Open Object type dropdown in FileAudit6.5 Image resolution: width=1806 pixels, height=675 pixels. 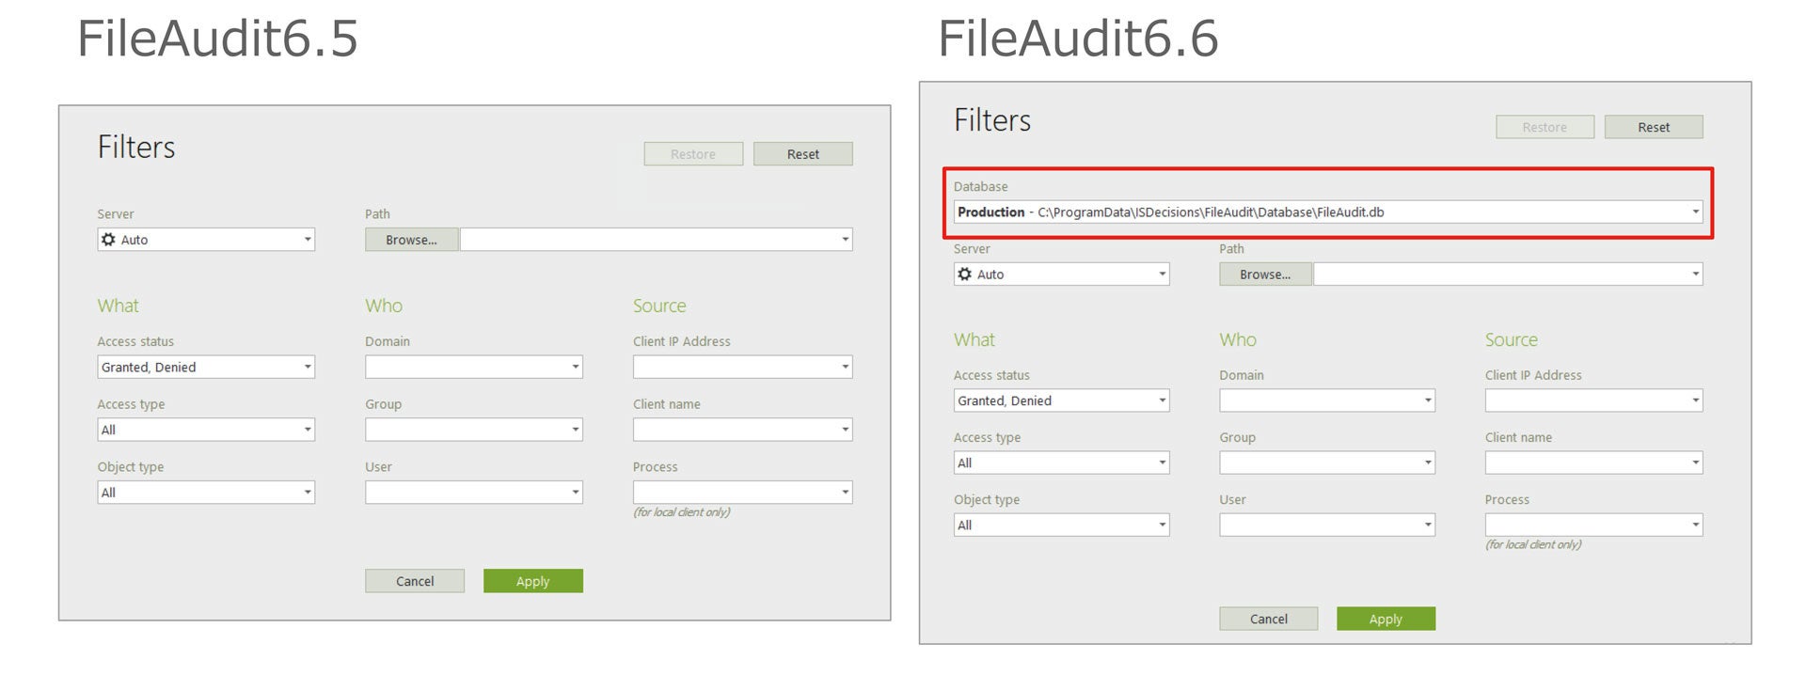tap(206, 493)
